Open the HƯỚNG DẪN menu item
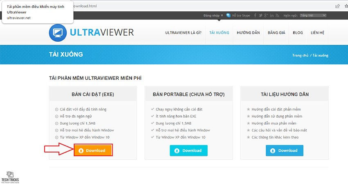348x184 pixels. [248, 33]
